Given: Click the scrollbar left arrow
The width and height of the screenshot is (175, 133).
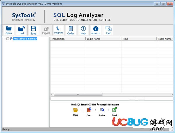Looking at the screenshot, I should (x=52, y=94).
